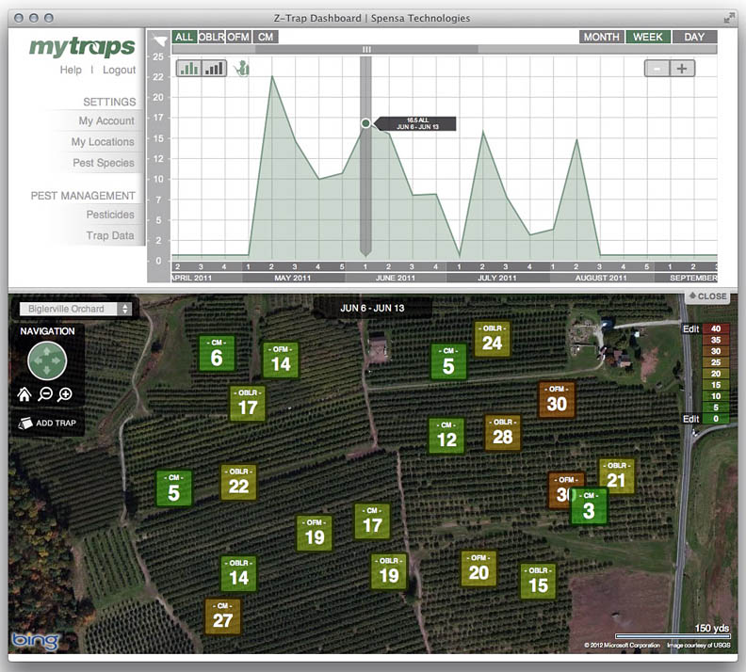Zoom in the map with magnifier
The height and width of the screenshot is (672, 746).
point(65,395)
